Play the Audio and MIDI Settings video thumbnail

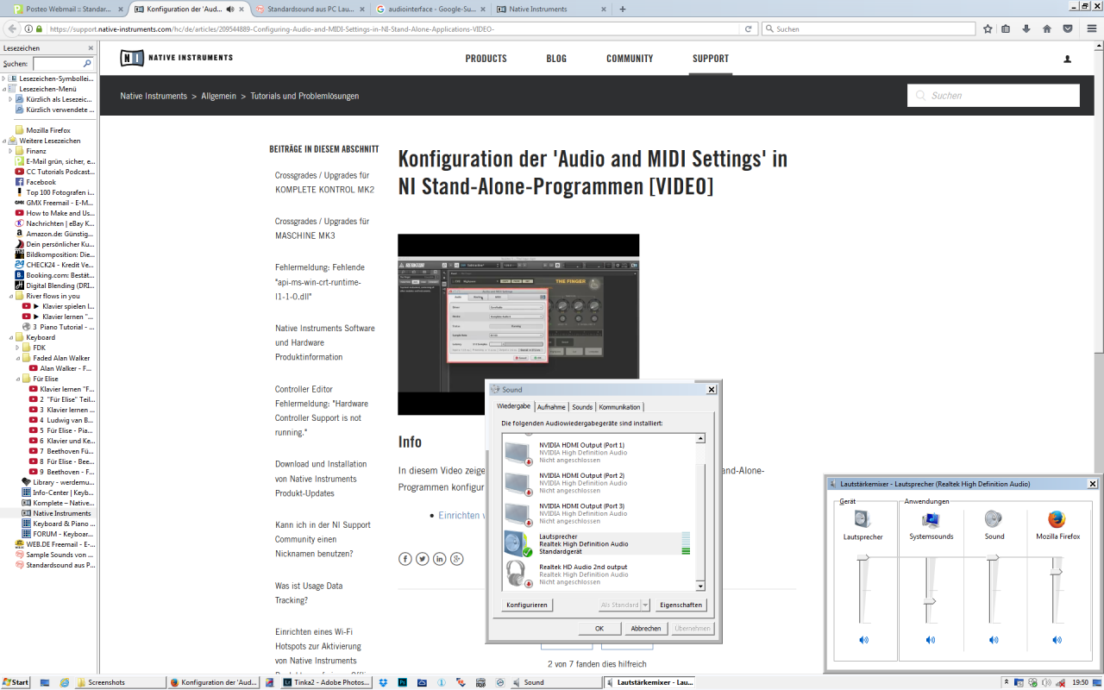518,324
